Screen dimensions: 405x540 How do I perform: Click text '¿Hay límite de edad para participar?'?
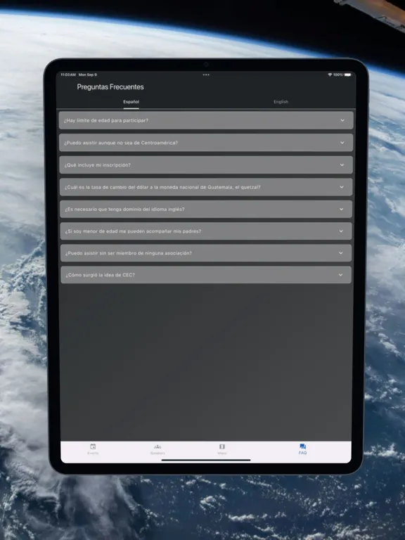(106, 120)
